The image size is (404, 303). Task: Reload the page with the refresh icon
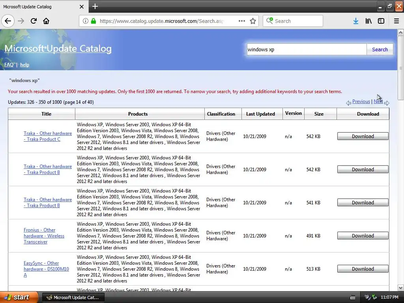[34, 21]
